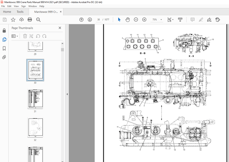The height and width of the screenshot is (162, 229).
Task: Add a comment with the speech bubble icon
Action: pos(192,20)
